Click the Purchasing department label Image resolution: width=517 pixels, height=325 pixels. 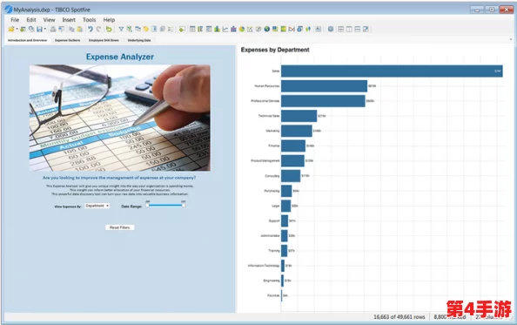(x=272, y=191)
